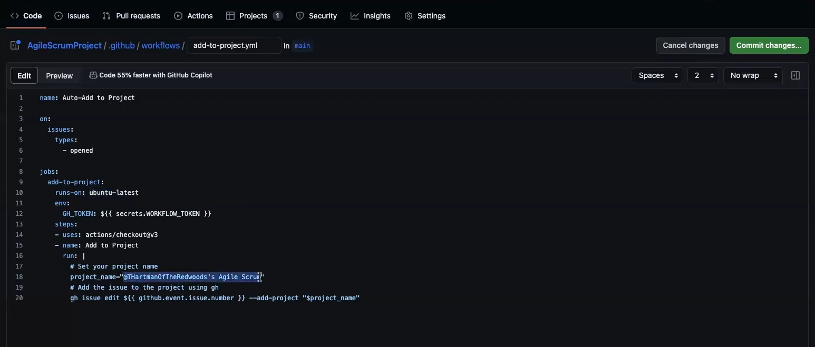This screenshot has width=815, height=347.
Task: Open the Issues tab
Action: (72, 16)
